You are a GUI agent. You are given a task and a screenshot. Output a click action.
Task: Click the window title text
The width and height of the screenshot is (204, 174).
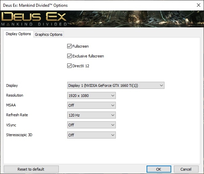coord(35,5)
